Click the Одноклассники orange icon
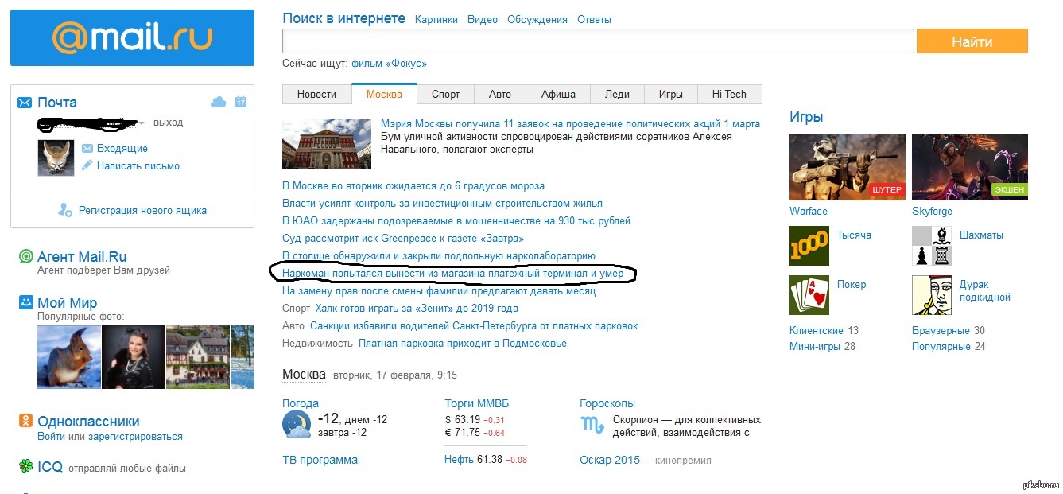1063x494 pixels. coord(26,422)
